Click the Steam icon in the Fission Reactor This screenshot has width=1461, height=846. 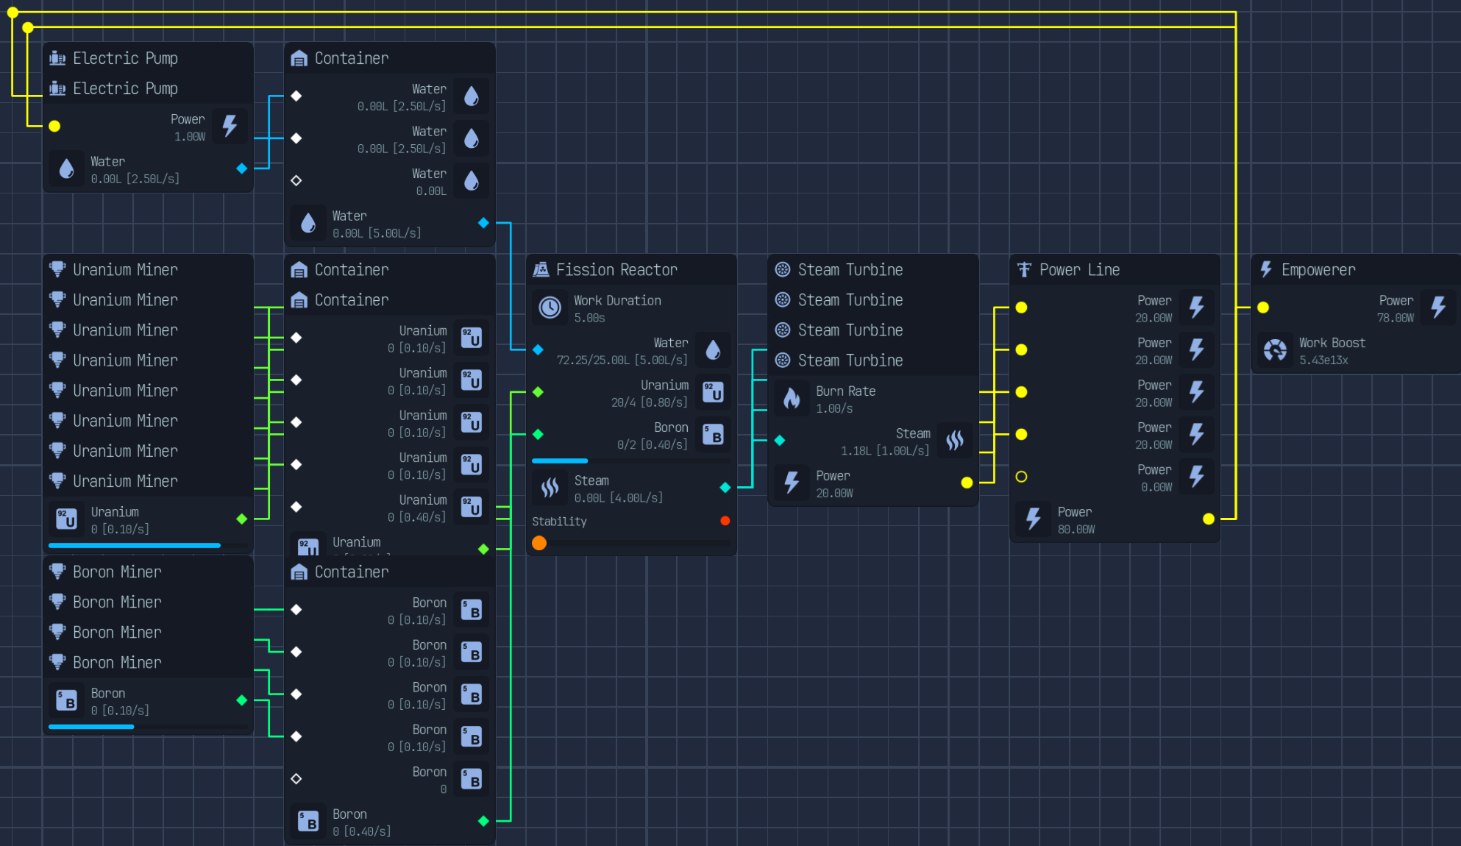tap(550, 488)
